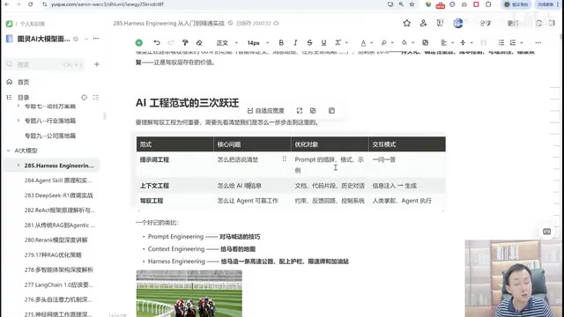Click the sidebar search field
This screenshot has width=564, height=317.
click(45, 64)
